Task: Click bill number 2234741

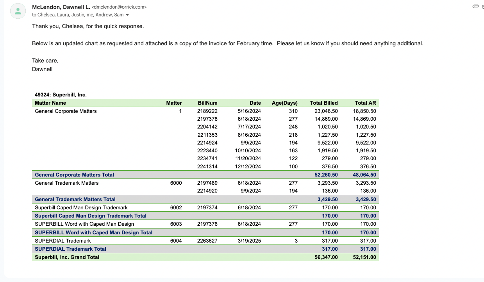Action: click(207, 158)
